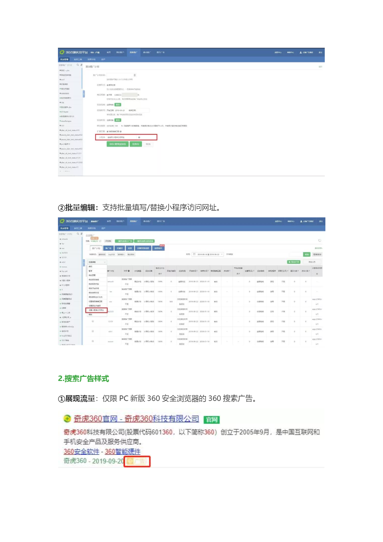Screen dimensions: 383x542
Task: Open the 创意组件 tab marked NEW
Action: click(158, 248)
